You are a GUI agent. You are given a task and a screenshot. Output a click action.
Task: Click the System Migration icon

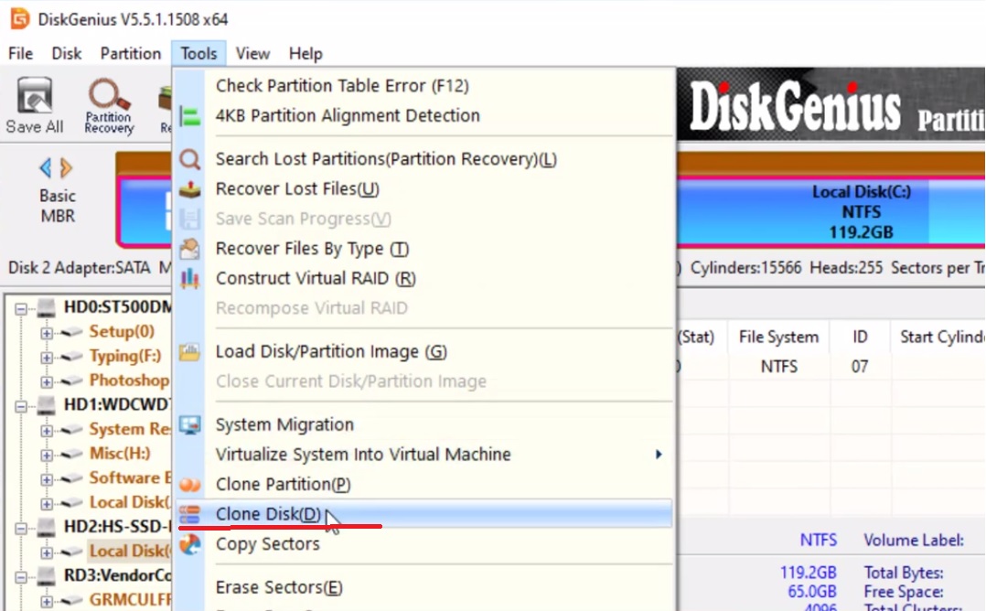[190, 423]
